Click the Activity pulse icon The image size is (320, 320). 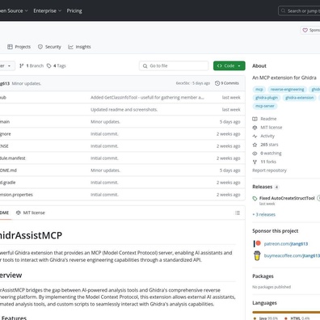pos(255,136)
